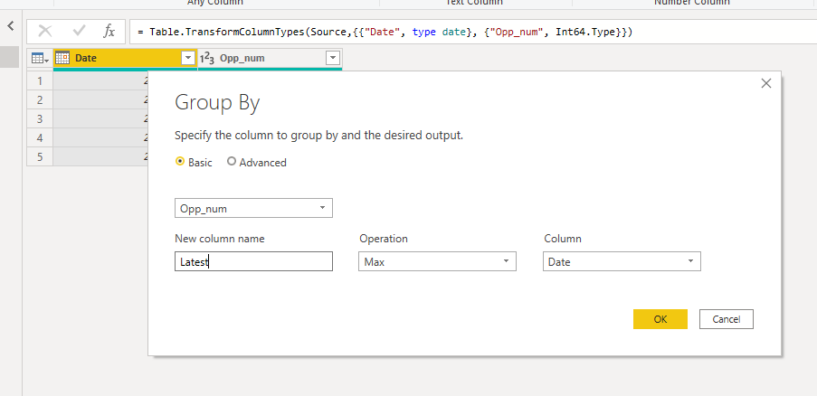Open the table menu icon at grid corner
Image resolution: width=817 pixels, height=396 pixels.
pyautogui.click(x=40, y=58)
